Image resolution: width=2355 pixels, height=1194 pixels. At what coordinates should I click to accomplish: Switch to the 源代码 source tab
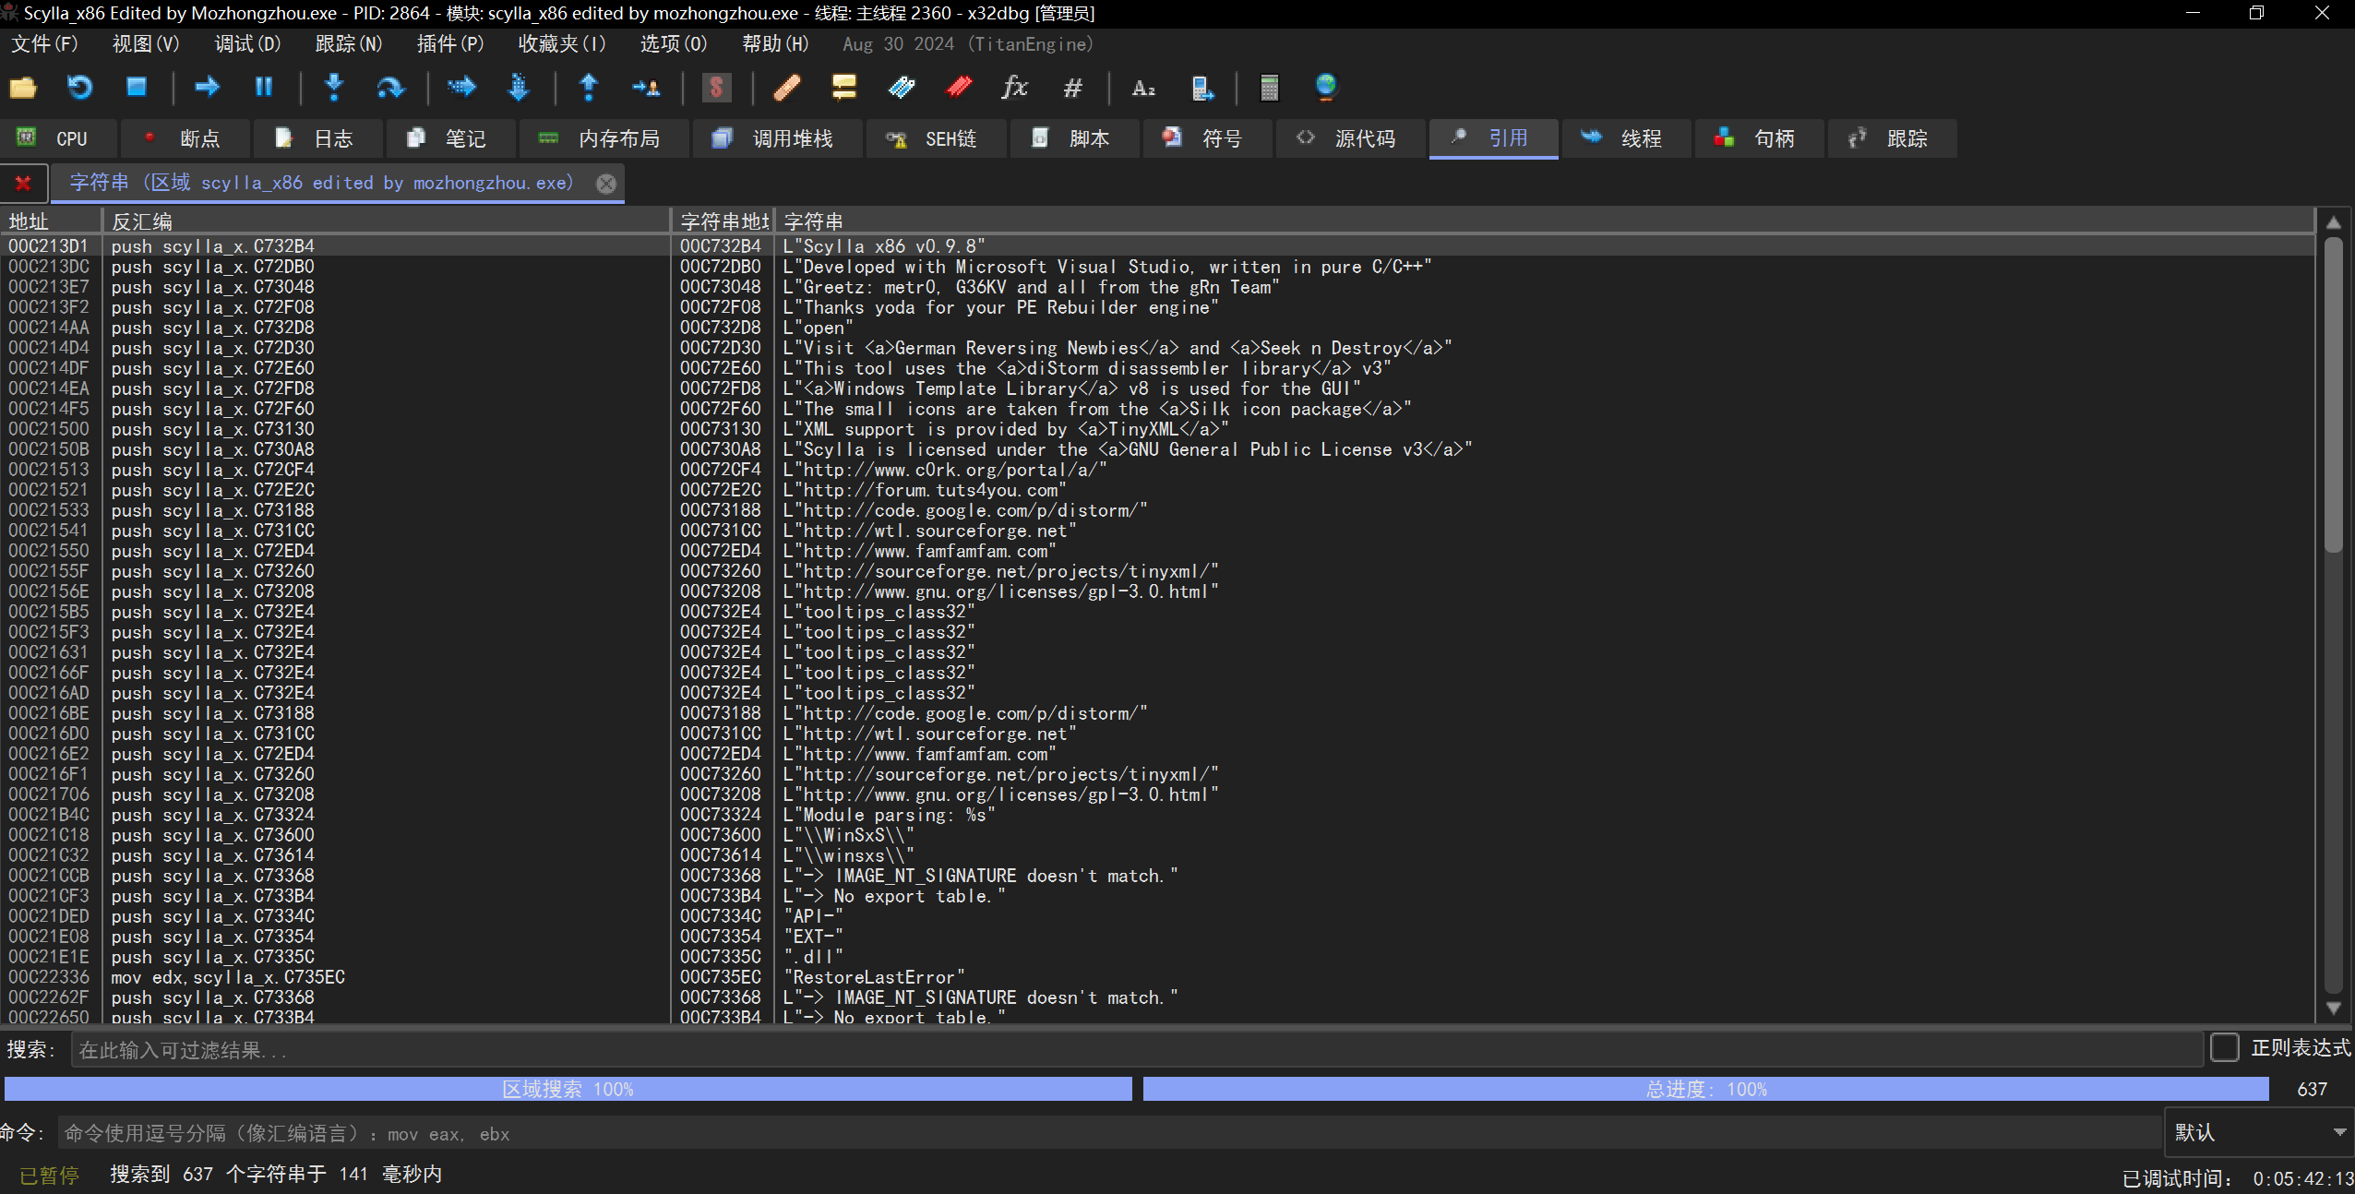click(1351, 138)
